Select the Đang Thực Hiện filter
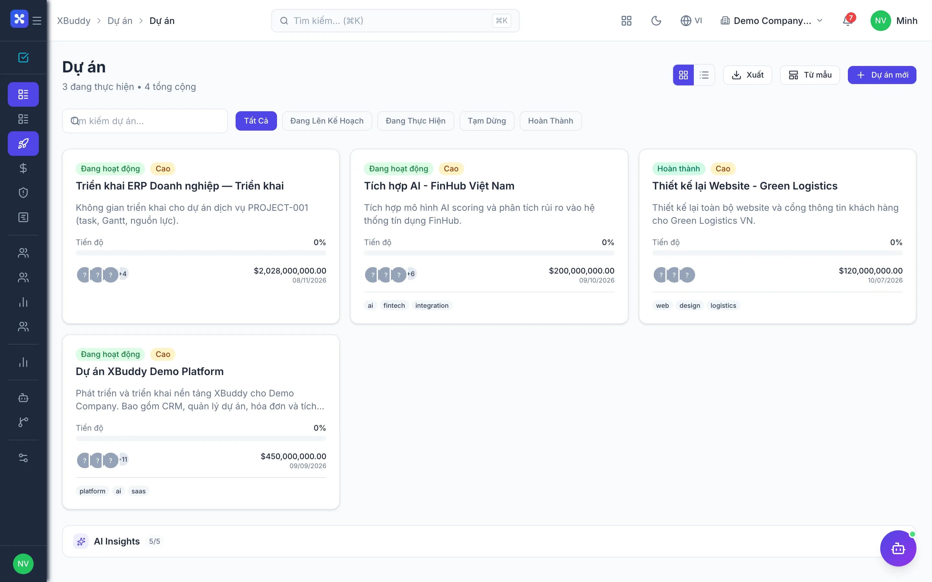 tap(416, 121)
